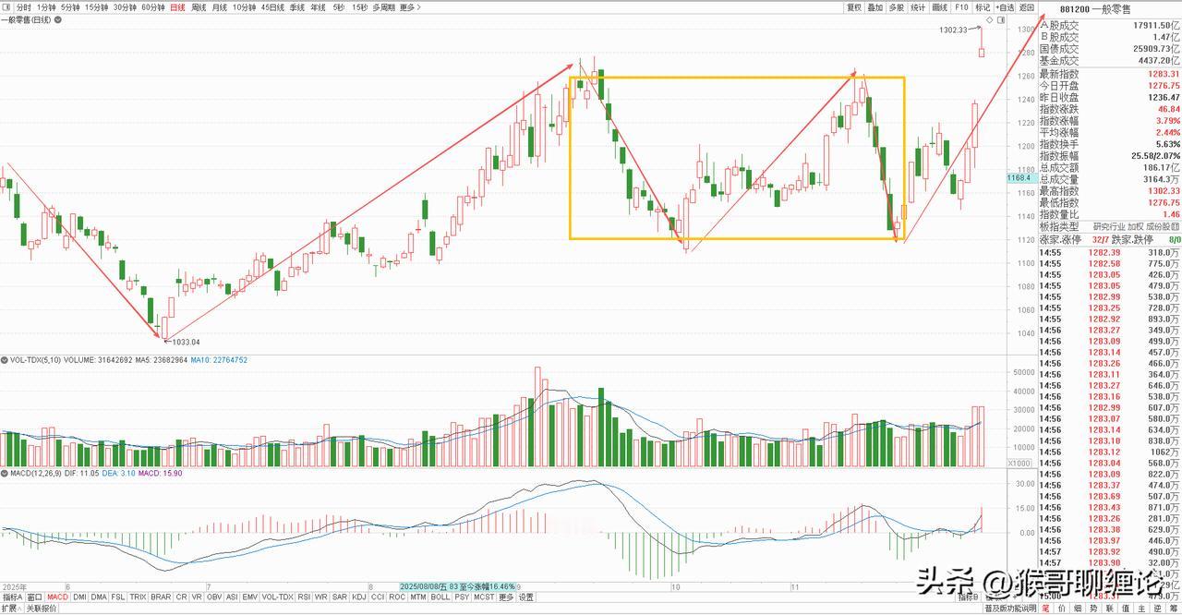
Task: Select the DMA indicator tab
Action: pos(99,597)
